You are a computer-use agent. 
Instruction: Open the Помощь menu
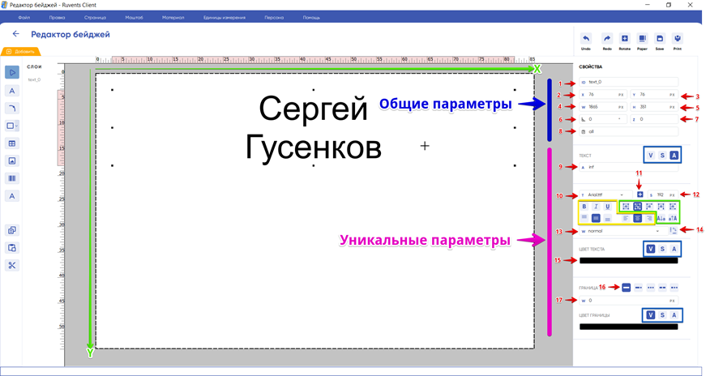311,18
